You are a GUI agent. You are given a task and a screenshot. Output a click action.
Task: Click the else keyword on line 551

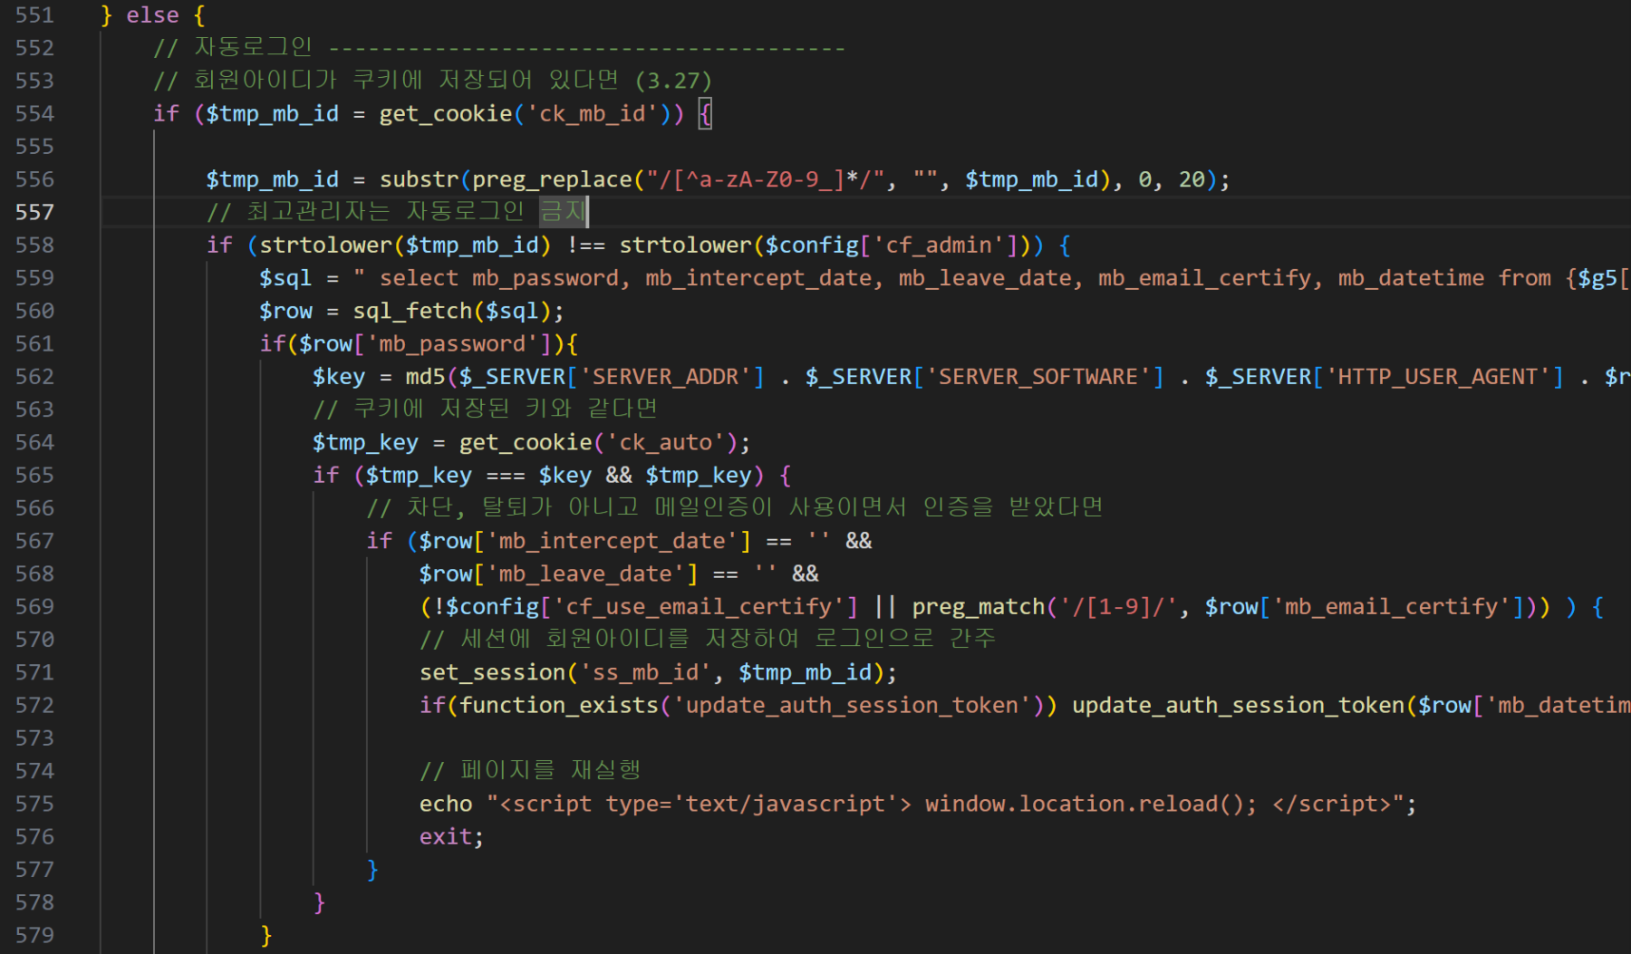152,15
